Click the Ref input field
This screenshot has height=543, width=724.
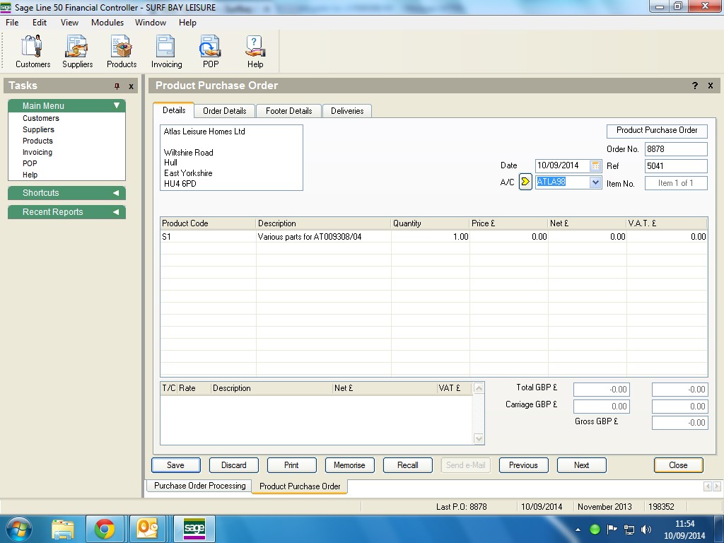(x=675, y=166)
